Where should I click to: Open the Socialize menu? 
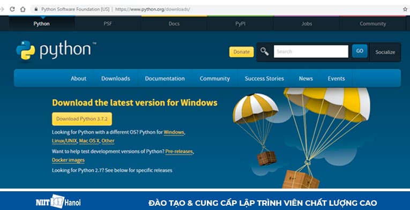tap(385, 52)
